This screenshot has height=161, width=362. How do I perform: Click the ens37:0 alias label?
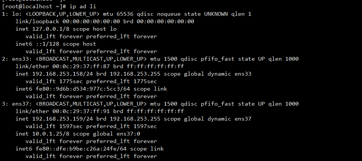128,134
